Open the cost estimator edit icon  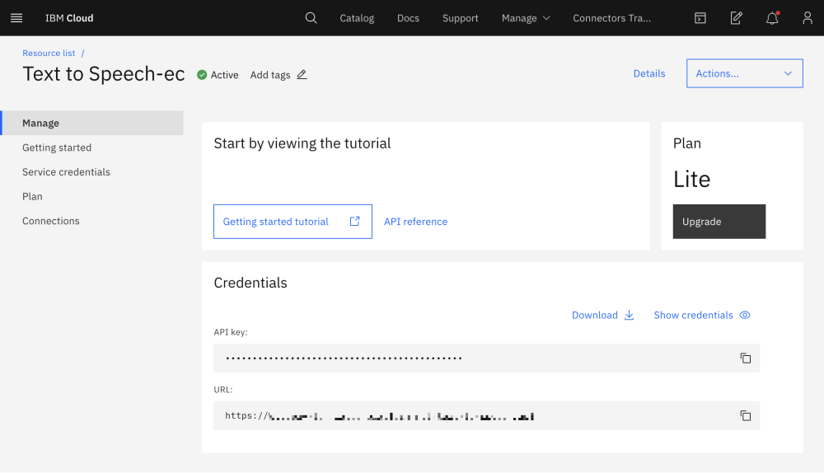pos(736,18)
